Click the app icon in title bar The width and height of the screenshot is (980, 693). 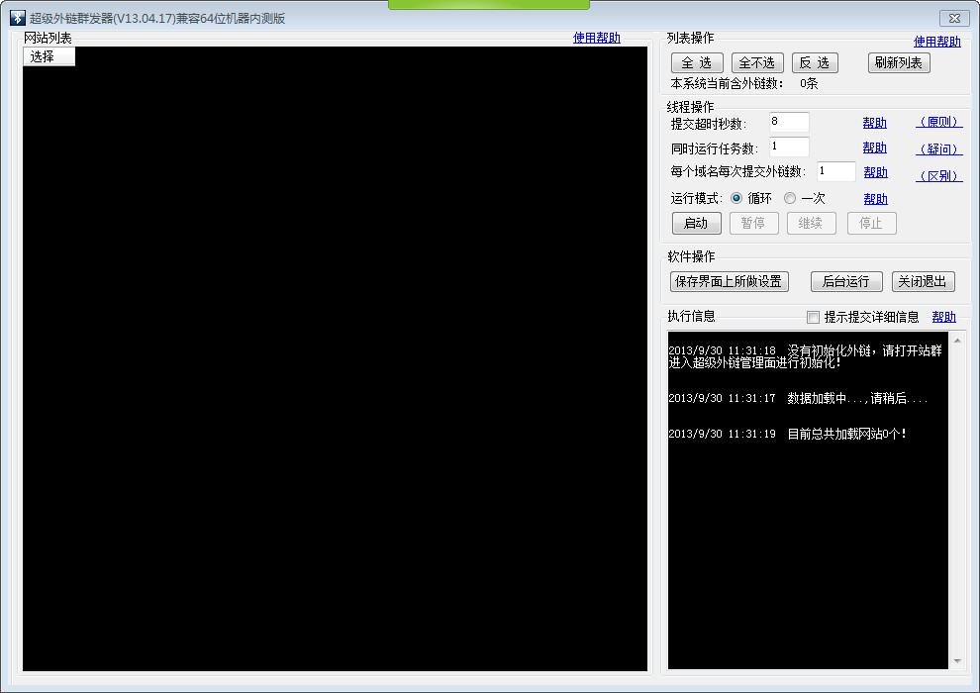click(x=18, y=18)
